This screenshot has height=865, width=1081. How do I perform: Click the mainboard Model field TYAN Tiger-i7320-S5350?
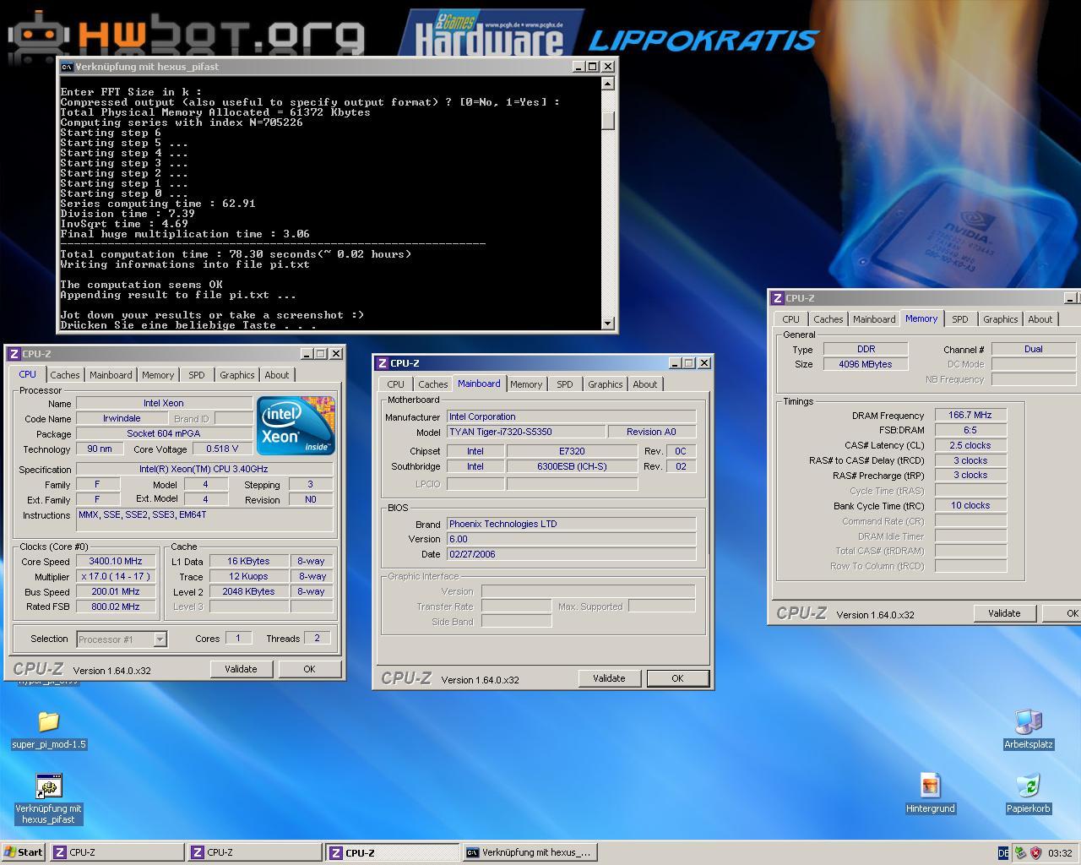526,432
